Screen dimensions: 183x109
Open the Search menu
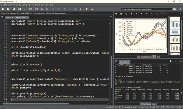10,5
